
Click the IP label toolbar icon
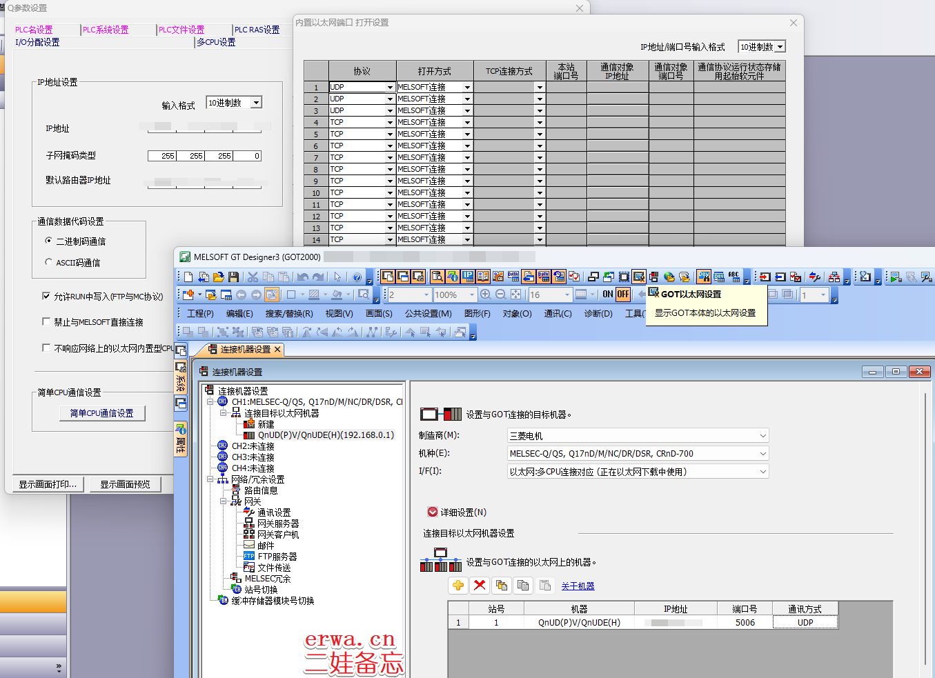coord(468,277)
